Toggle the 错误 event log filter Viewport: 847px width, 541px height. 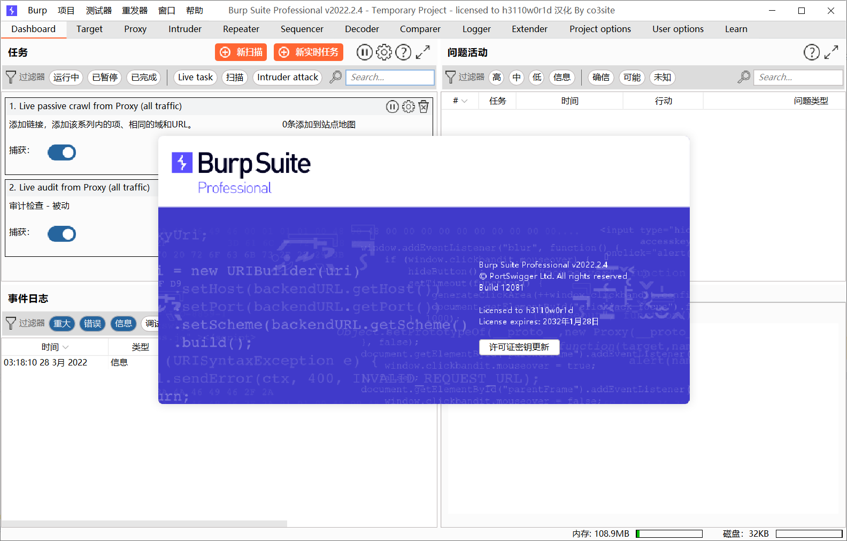pyautogui.click(x=93, y=323)
